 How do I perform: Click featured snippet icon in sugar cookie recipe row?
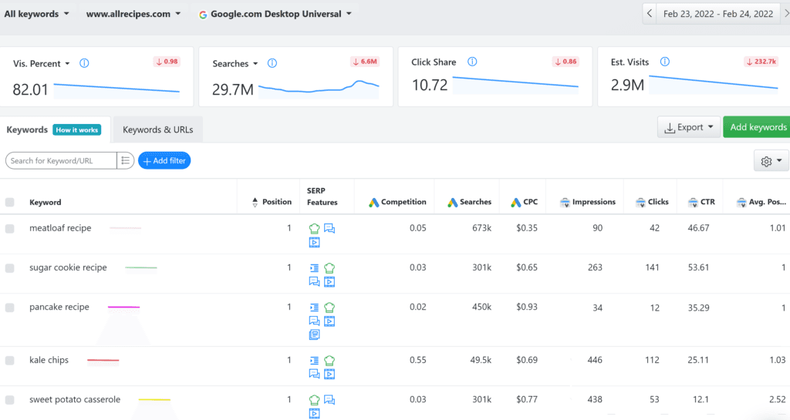click(314, 268)
